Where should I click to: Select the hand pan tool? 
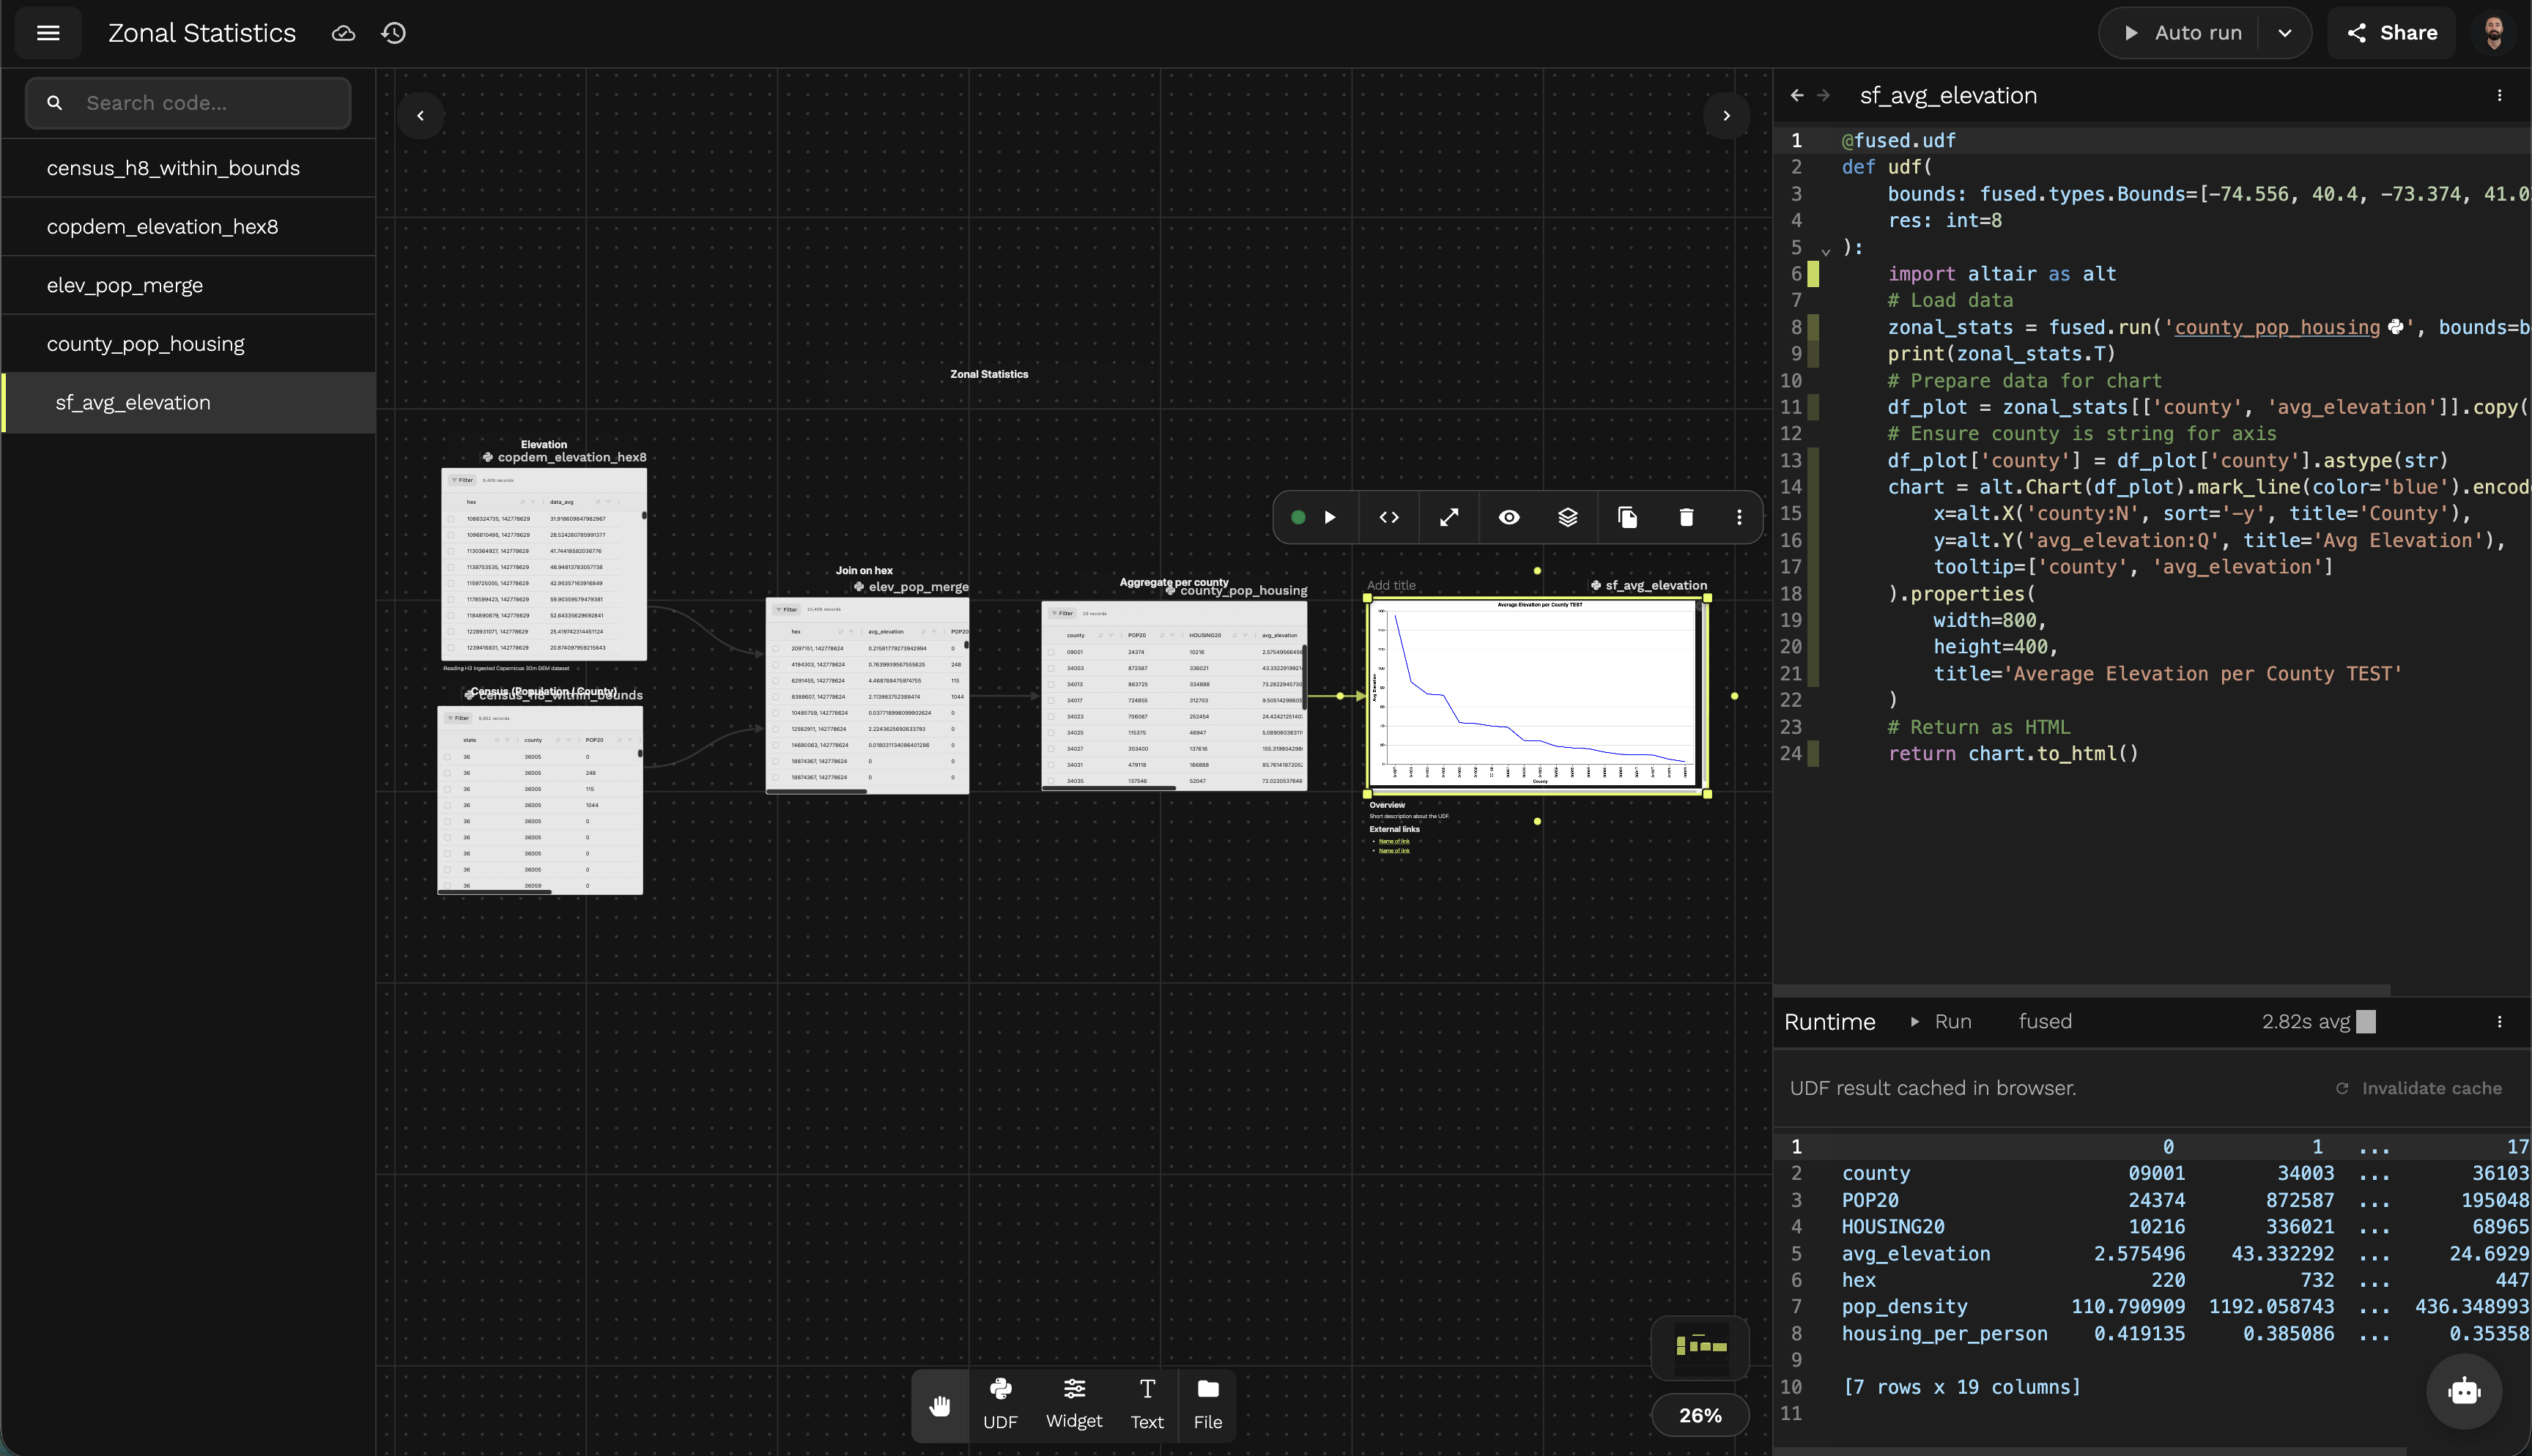[940, 1406]
